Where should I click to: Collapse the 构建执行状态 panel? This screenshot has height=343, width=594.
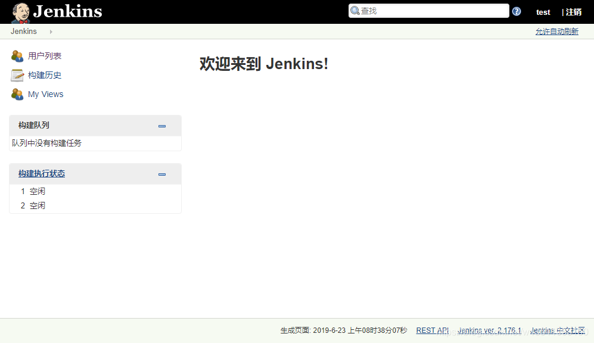pos(162,174)
